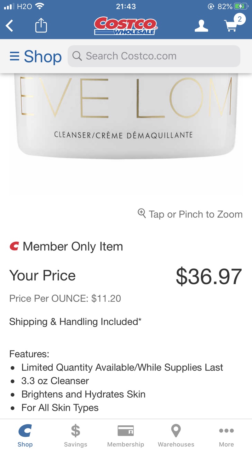252x449 pixels.
Task: Tap the cart badge showing 2 items
Action: [x=239, y=19]
